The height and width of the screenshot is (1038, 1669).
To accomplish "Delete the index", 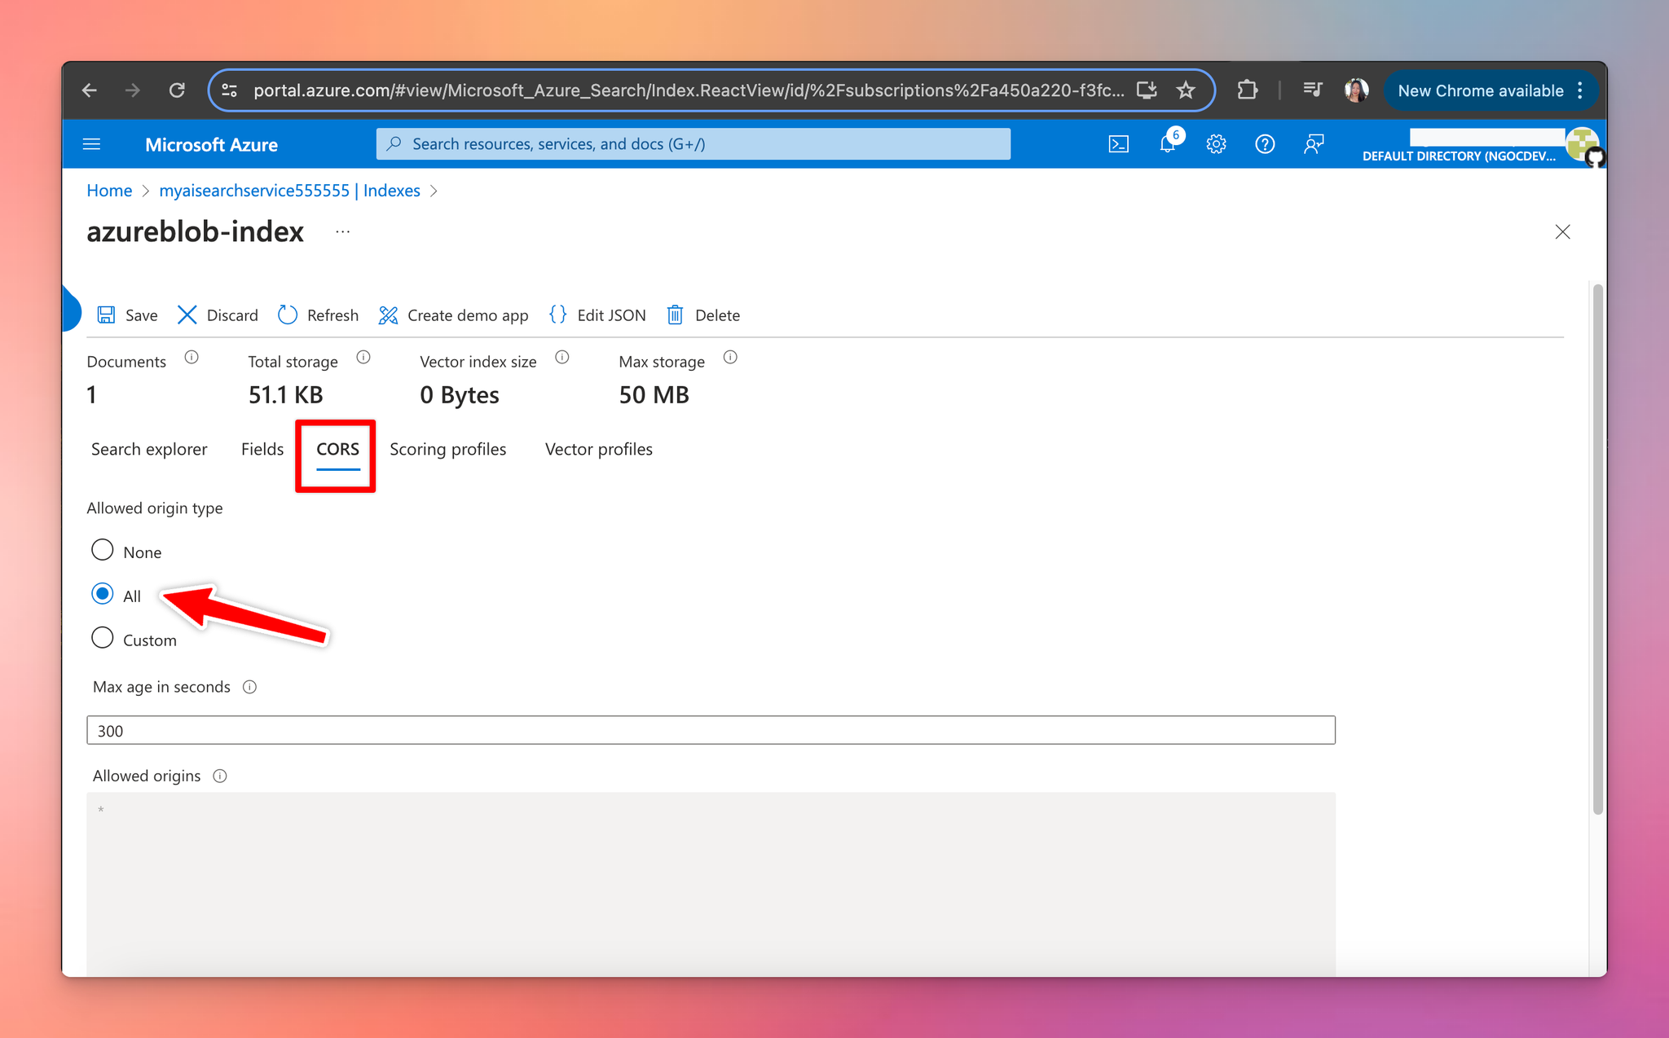I will [x=703, y=315].
